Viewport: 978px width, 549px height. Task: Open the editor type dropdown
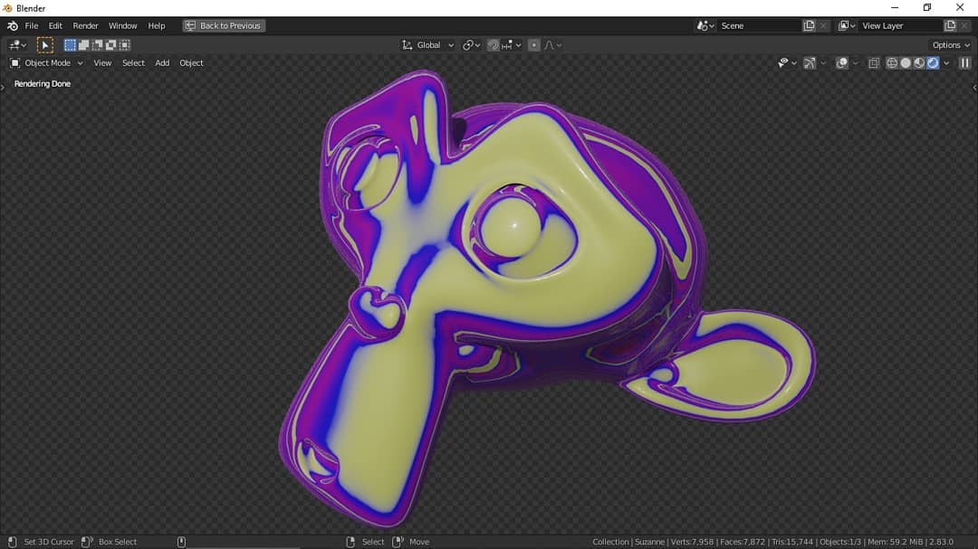coord(18,45)
